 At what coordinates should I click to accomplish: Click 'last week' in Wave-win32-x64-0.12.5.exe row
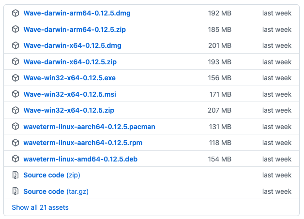pyautogui.click(x=277, y=78)
